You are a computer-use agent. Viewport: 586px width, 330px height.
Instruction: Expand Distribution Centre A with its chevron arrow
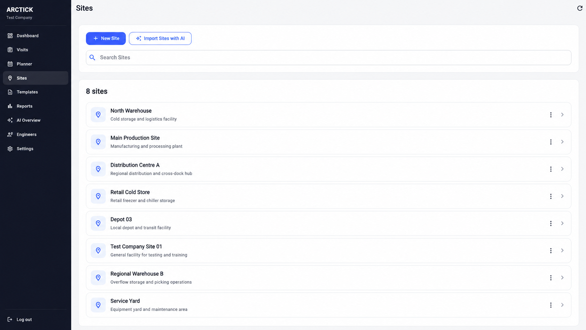click(562, 169)
